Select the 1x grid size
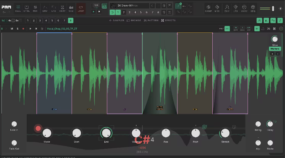Viewport: 285px width, 158px height. (x=4, y=21)
